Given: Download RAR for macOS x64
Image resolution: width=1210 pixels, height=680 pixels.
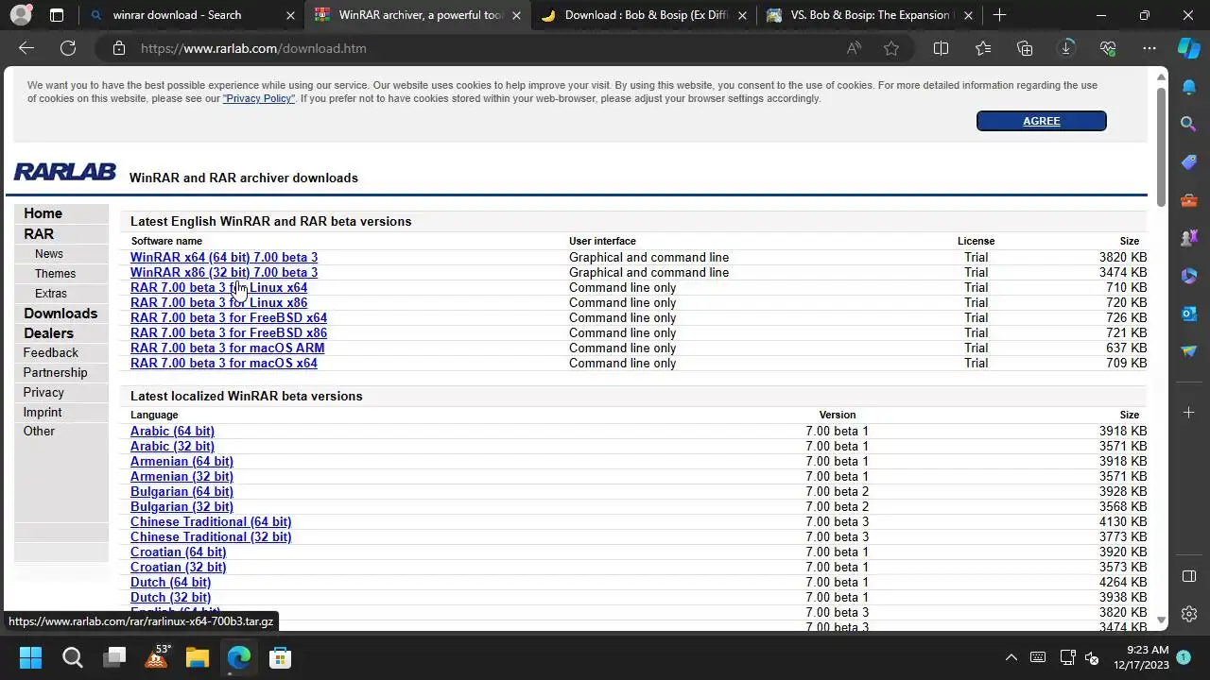Looking at the screenshot, I should click(224, 363).
